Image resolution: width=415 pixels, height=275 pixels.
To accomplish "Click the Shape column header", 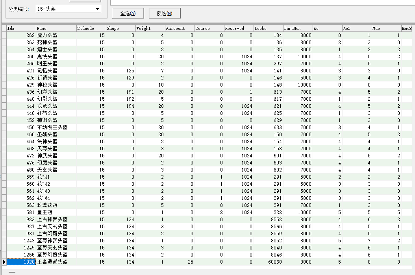I will click(120, 28).
